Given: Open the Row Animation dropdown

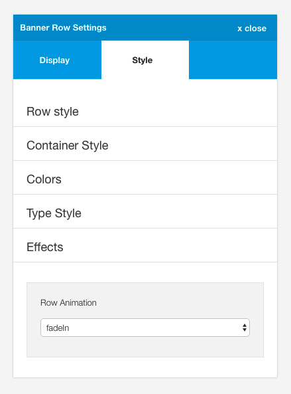Looking at the screenshot, I should (x=145, y=328).
